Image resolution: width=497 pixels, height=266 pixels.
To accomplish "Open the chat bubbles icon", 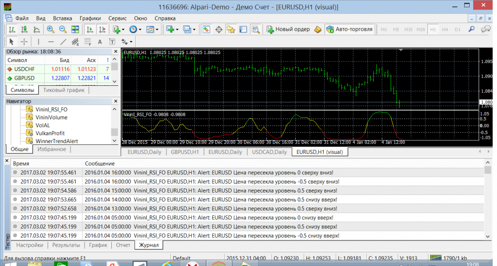I will pyautogui.click(x=486, y=29).
